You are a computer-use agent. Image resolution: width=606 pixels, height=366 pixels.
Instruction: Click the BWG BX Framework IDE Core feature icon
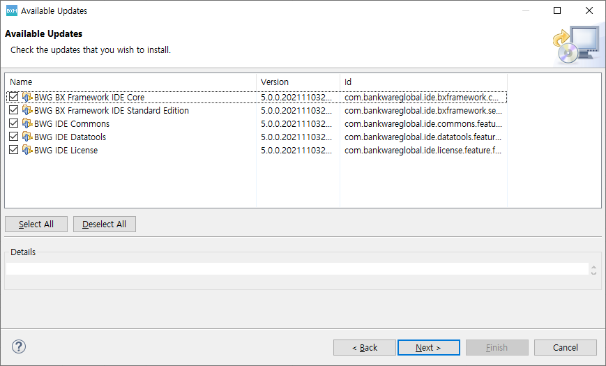pyautogui.click(x=27, y=97)
